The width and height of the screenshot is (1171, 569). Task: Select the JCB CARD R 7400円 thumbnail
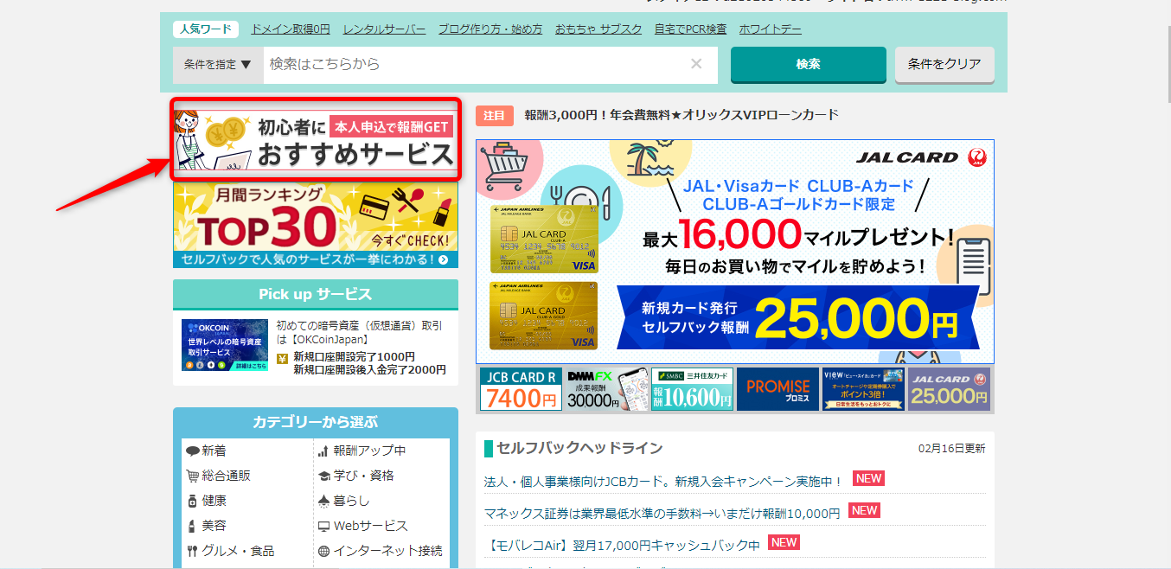pos(520,389)
